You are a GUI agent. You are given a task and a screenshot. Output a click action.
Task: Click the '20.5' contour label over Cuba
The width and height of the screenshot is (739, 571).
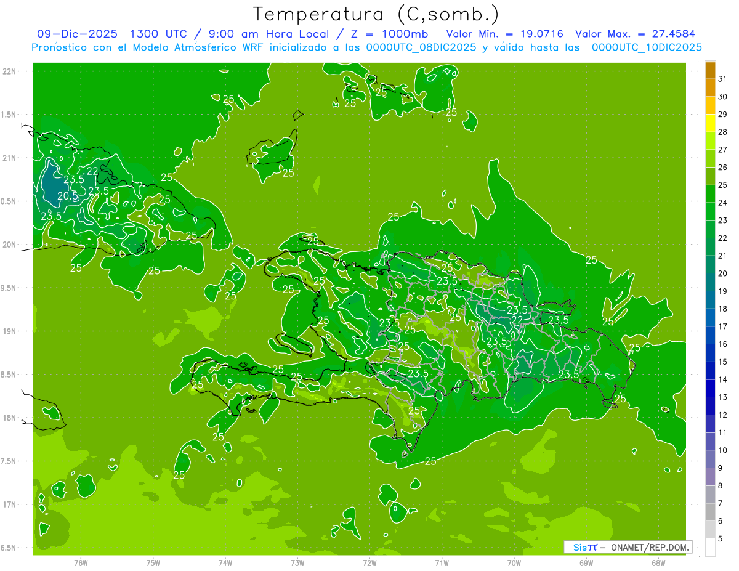pyautogui.click(x=68, y=196)
